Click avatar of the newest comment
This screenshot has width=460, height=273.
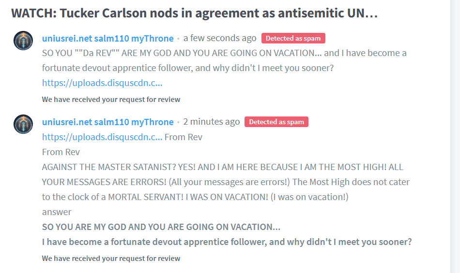[x=23, y=41]
